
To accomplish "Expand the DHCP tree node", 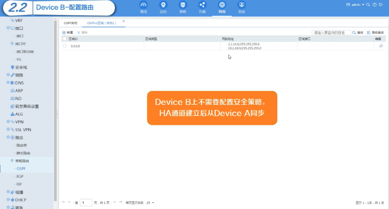I will (8, 199).
